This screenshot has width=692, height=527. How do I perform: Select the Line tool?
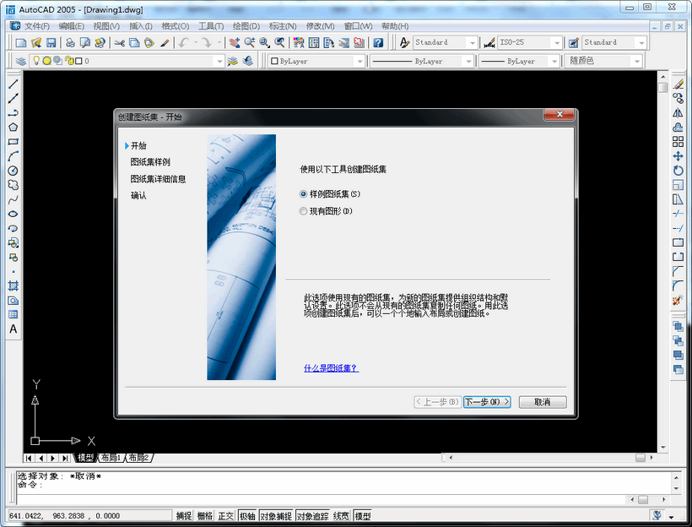(12, 84)
